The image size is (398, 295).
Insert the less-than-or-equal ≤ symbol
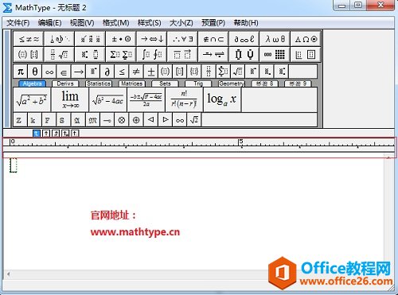122,72
